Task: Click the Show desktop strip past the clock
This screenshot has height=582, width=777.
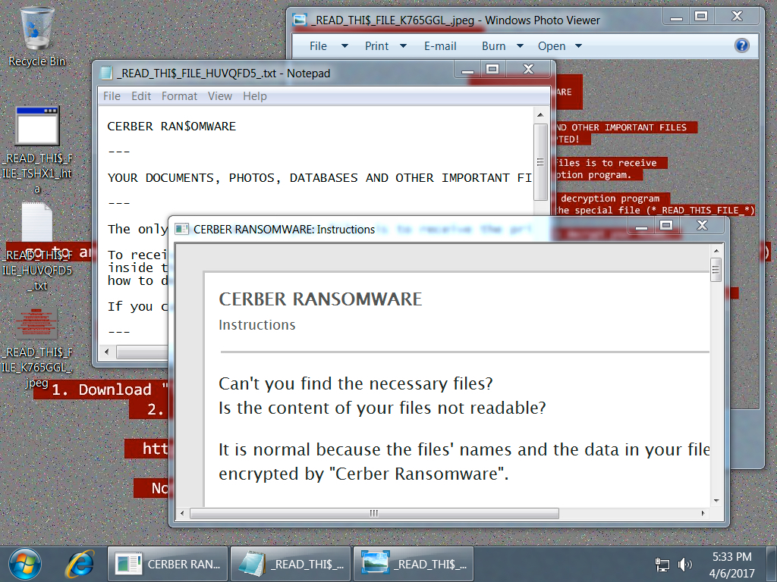Action: click(x=772, y=564)
